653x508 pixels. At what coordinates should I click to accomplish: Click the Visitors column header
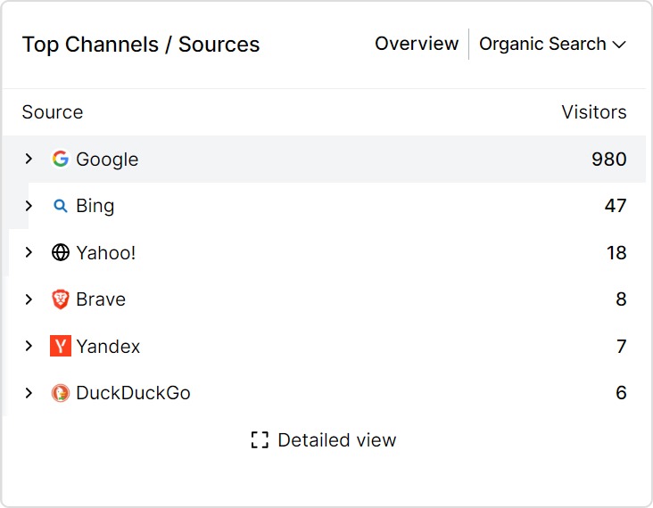point(593,112)
